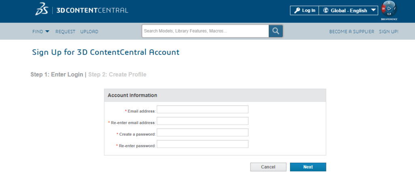Open the Global - English language dropdown arrow
This screenshot has width=415, height=193.
373,11
